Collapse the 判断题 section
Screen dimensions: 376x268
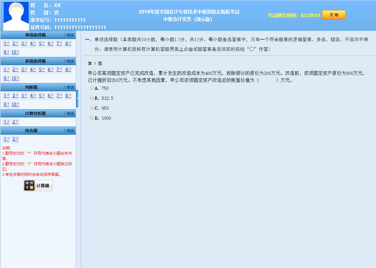coord(69,87)
